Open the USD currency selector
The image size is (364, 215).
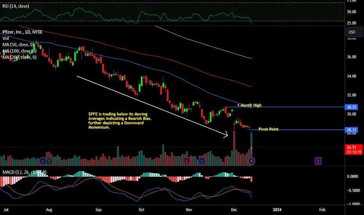click(354, 32)
